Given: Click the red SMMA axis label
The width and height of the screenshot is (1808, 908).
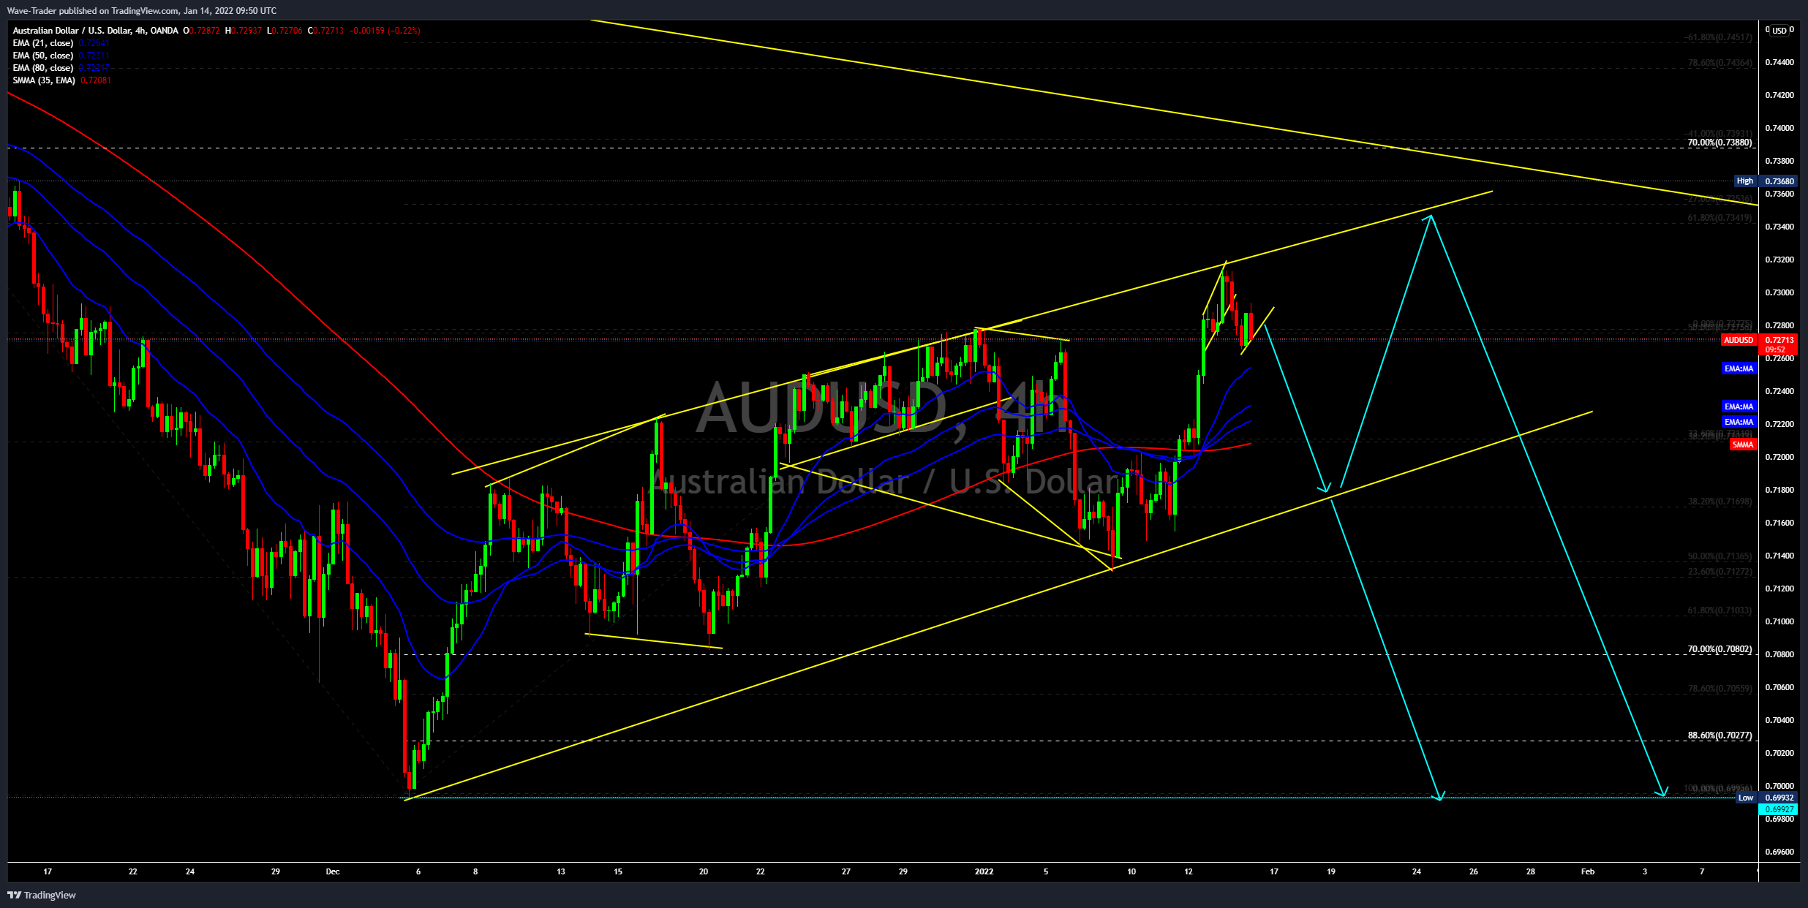Looking at the screenshot, I should coord(1743,444).
